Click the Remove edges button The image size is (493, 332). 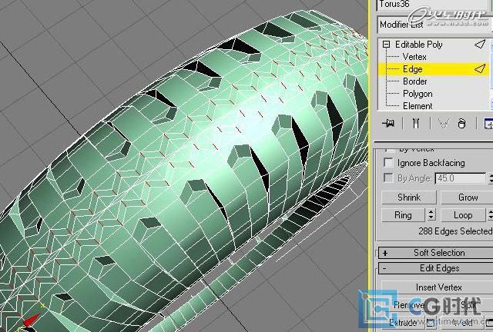[409, 305]
